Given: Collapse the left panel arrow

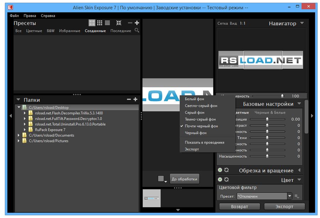Looking at the screenshot, I should coord(11,116).
